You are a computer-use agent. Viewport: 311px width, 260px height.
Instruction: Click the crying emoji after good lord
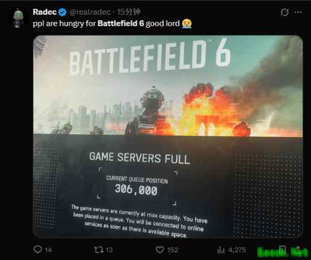point(187,23)
